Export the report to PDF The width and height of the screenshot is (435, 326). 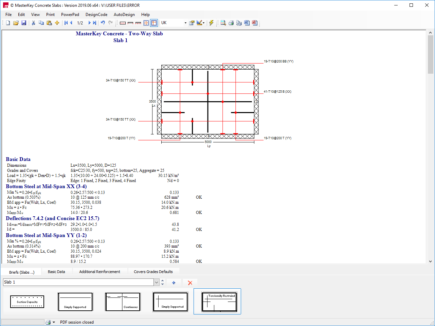(x=254, y=23)
